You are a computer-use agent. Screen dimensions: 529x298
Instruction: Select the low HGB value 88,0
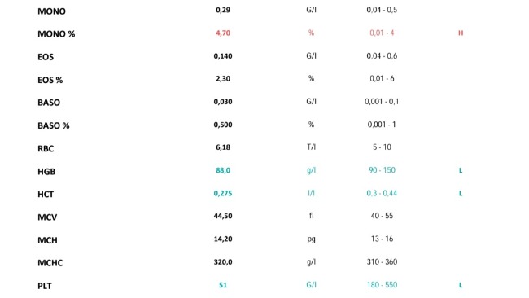(x=223, y=170)
